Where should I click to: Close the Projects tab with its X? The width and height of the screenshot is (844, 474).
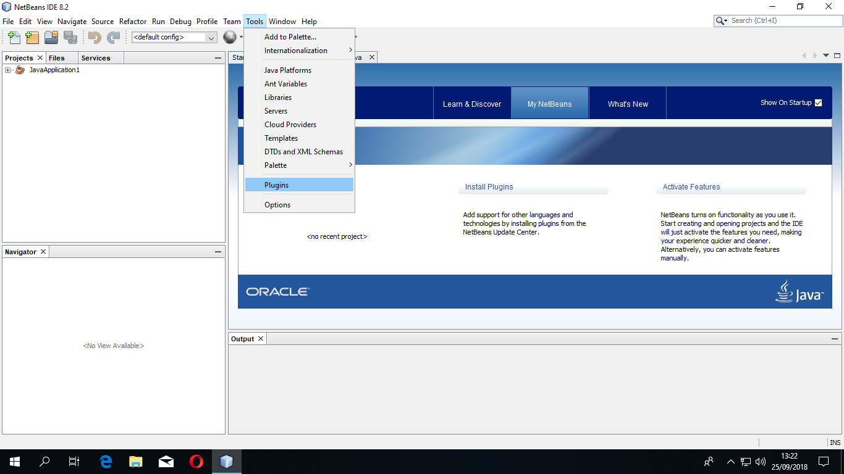click(x=40, y=57)
